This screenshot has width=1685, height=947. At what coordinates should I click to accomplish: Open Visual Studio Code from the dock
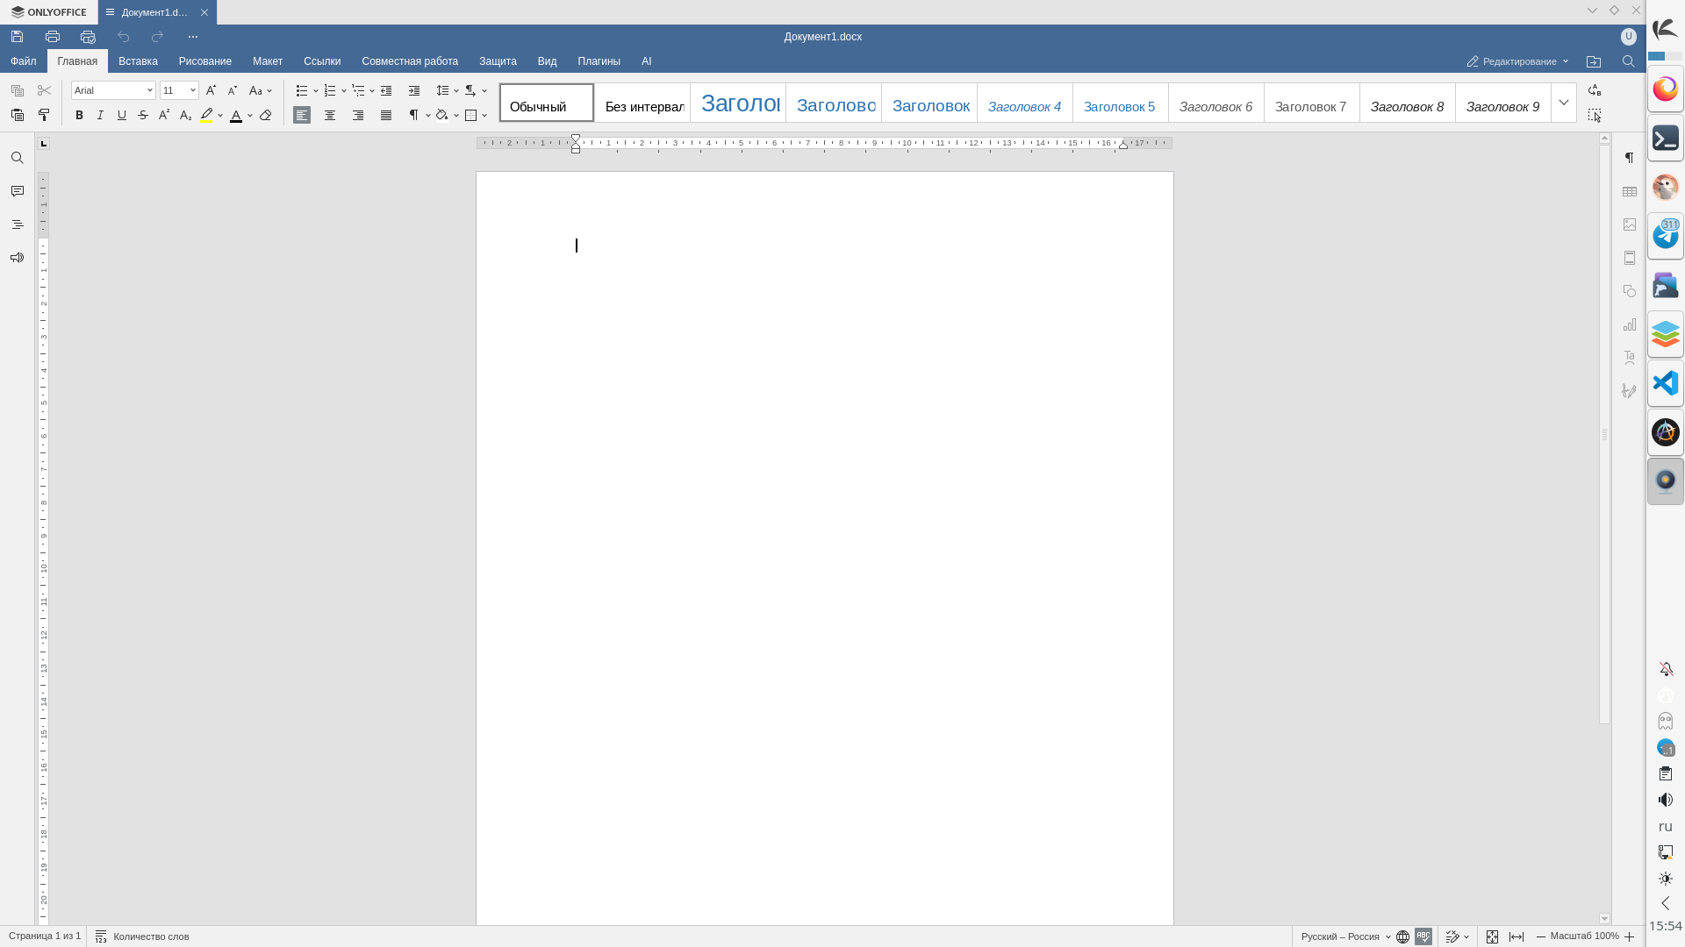(1665, 383)
